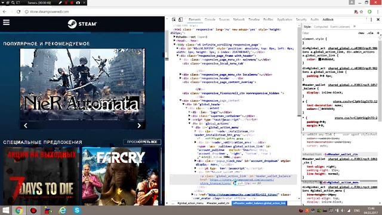Screen dimensions: 382x215
Task: Click the black color swatch #b8b6b4
Action: [x=320, y=59]
